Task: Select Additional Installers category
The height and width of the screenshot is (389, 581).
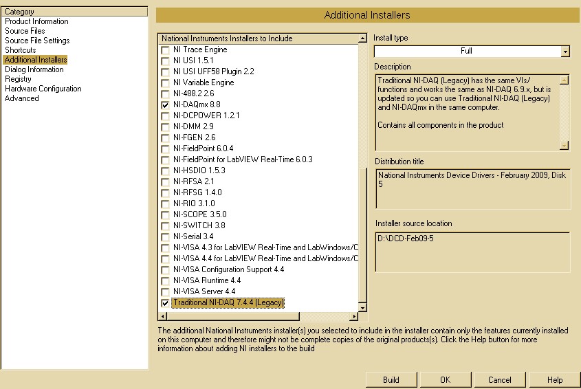Action: [x=36, y=60]
